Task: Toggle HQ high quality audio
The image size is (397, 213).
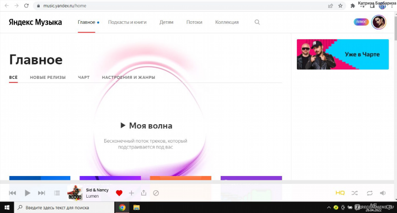Action: click(x=340, y=193)
